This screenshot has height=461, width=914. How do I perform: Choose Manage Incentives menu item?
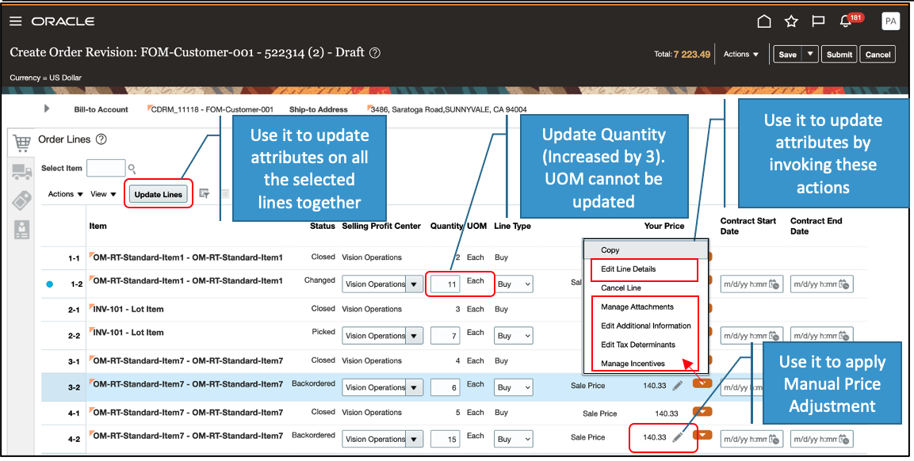633,364
